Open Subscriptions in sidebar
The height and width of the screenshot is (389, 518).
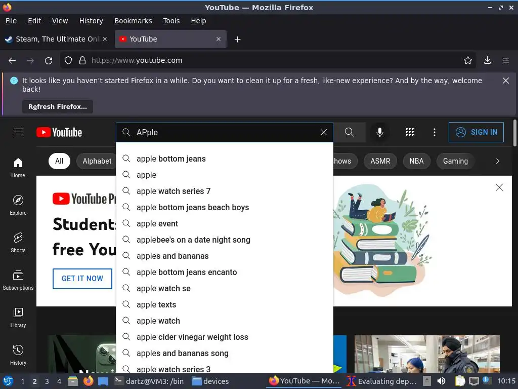pyautogui.click(x=18, y=280)
